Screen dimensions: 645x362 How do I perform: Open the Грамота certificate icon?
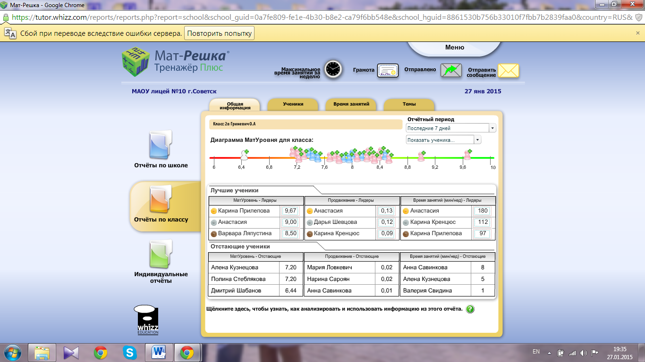point(388,70)
